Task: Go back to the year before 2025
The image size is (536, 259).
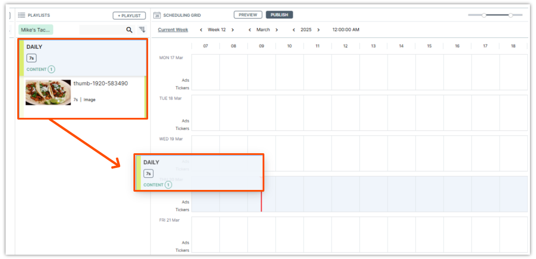Action: 294,30
